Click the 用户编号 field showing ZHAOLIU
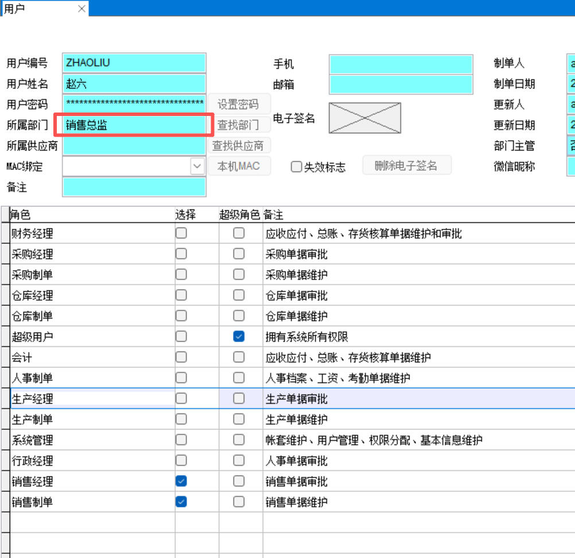 click(x=134, y=63)
